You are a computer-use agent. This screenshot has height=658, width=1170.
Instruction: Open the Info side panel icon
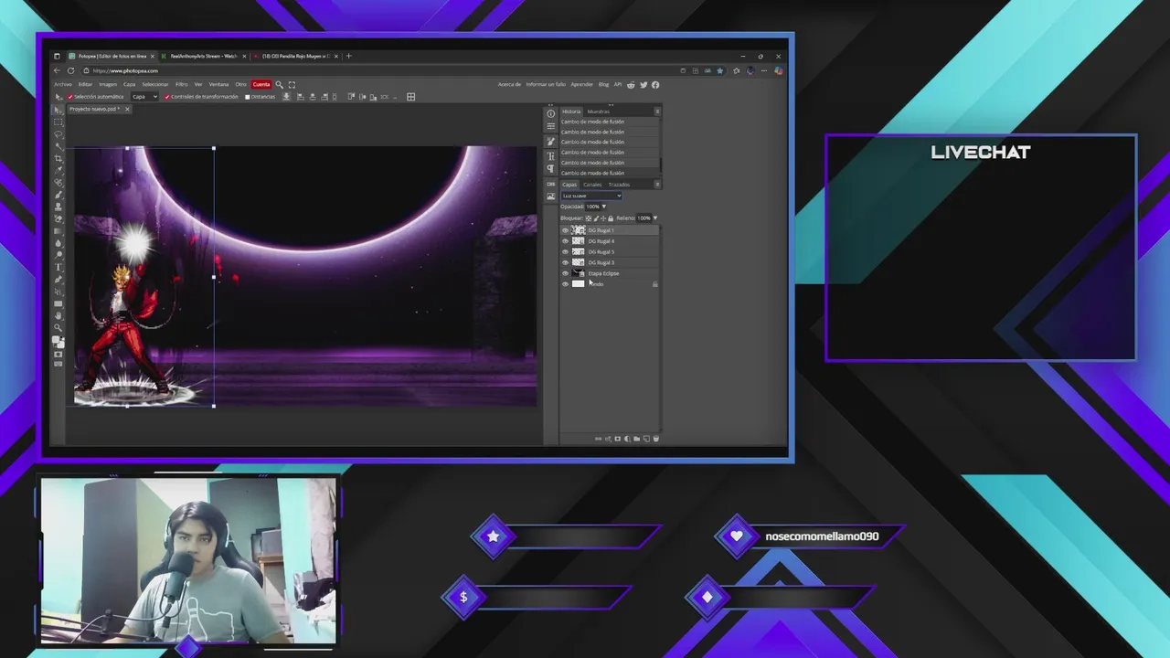coord(550,113)
